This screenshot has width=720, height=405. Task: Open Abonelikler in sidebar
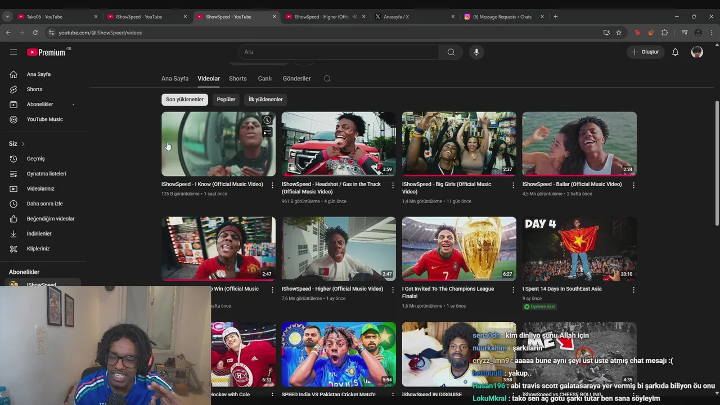click(40, 104)
